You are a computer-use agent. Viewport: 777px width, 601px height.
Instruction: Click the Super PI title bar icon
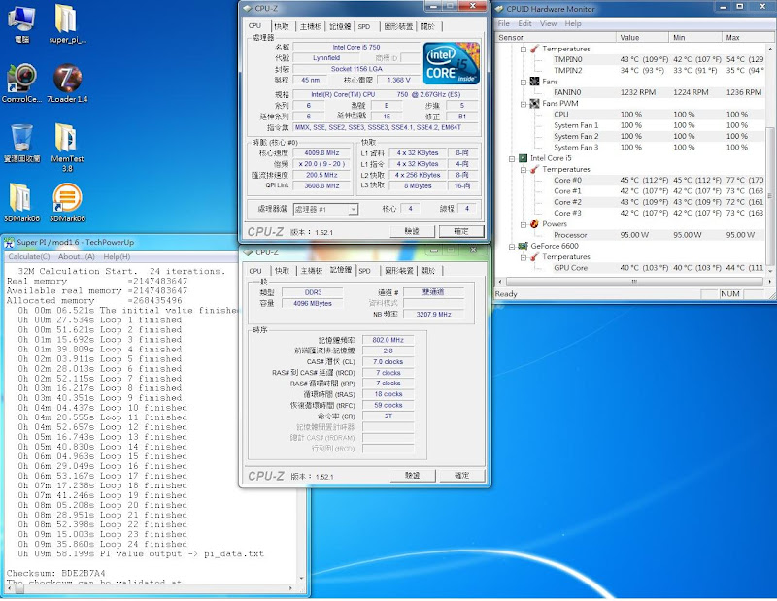coord(9,243)
